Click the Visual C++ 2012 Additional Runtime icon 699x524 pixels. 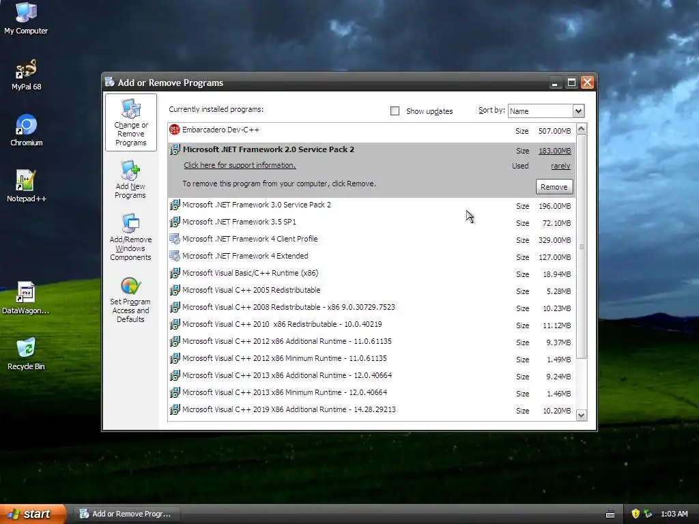pyautogui.click(x=174, y=341)
